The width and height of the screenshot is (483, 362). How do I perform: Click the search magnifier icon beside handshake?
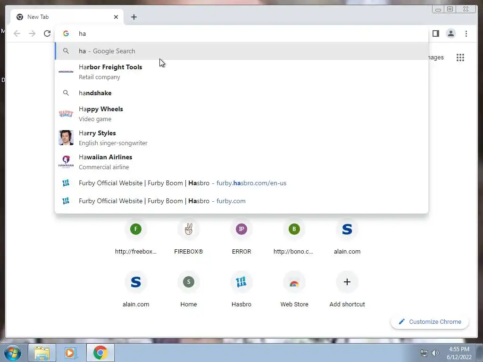click(66, 93)
